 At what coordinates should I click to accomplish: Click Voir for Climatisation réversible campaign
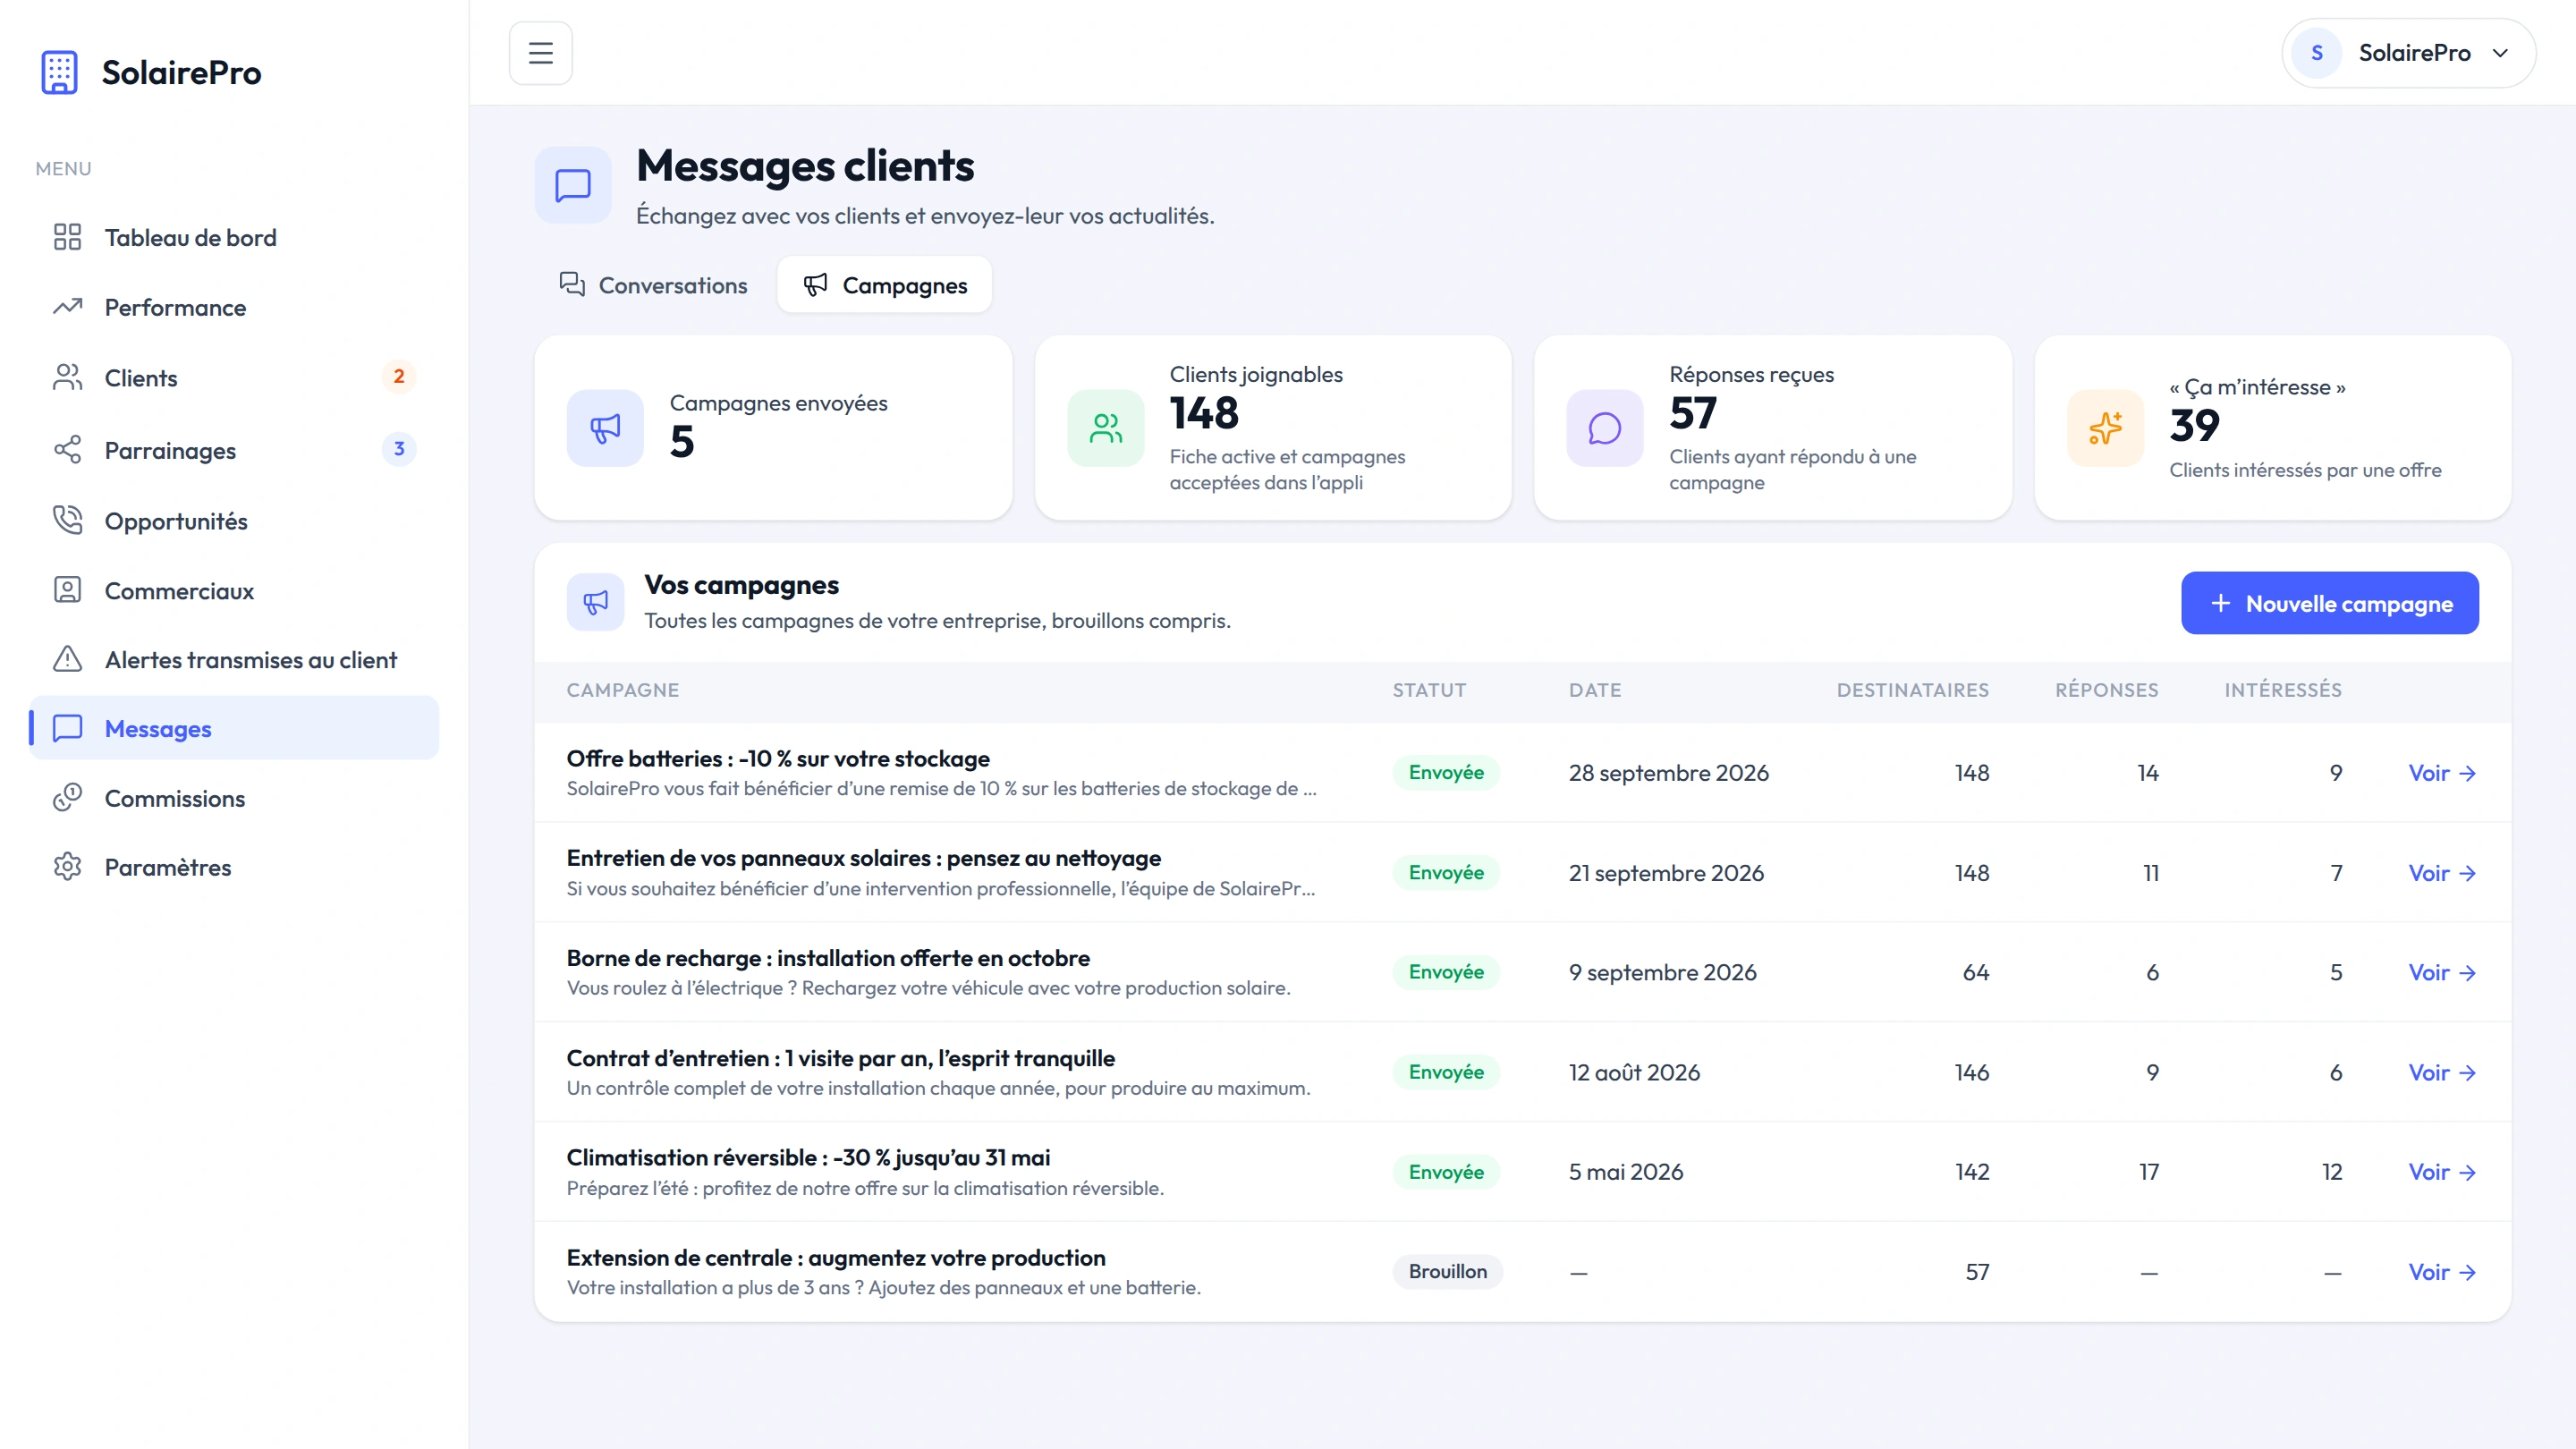point(2441,1172)
